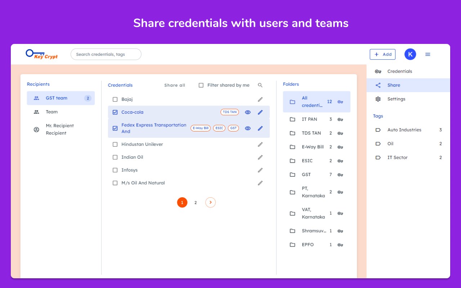Select Mr. Recipient Recipient
The image size is (461, 288).
click(x=61, y=130)
